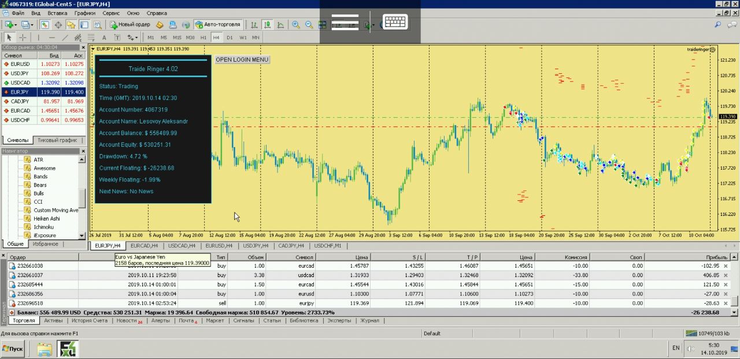Open the Сервис menu
Image resolution: width=740 pixels, height=359 pixels.
[x=111, y=13]
